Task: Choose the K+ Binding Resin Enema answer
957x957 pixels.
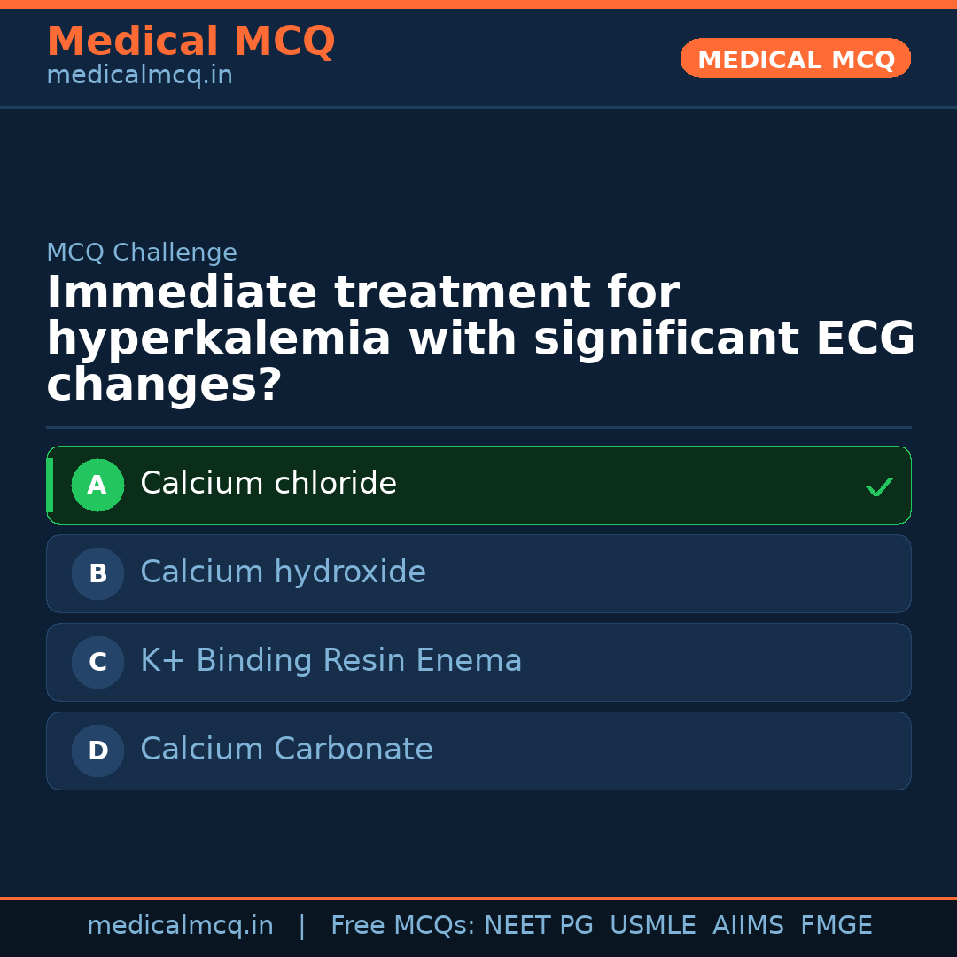Action: pyautogui.click(x=331, y=661)
